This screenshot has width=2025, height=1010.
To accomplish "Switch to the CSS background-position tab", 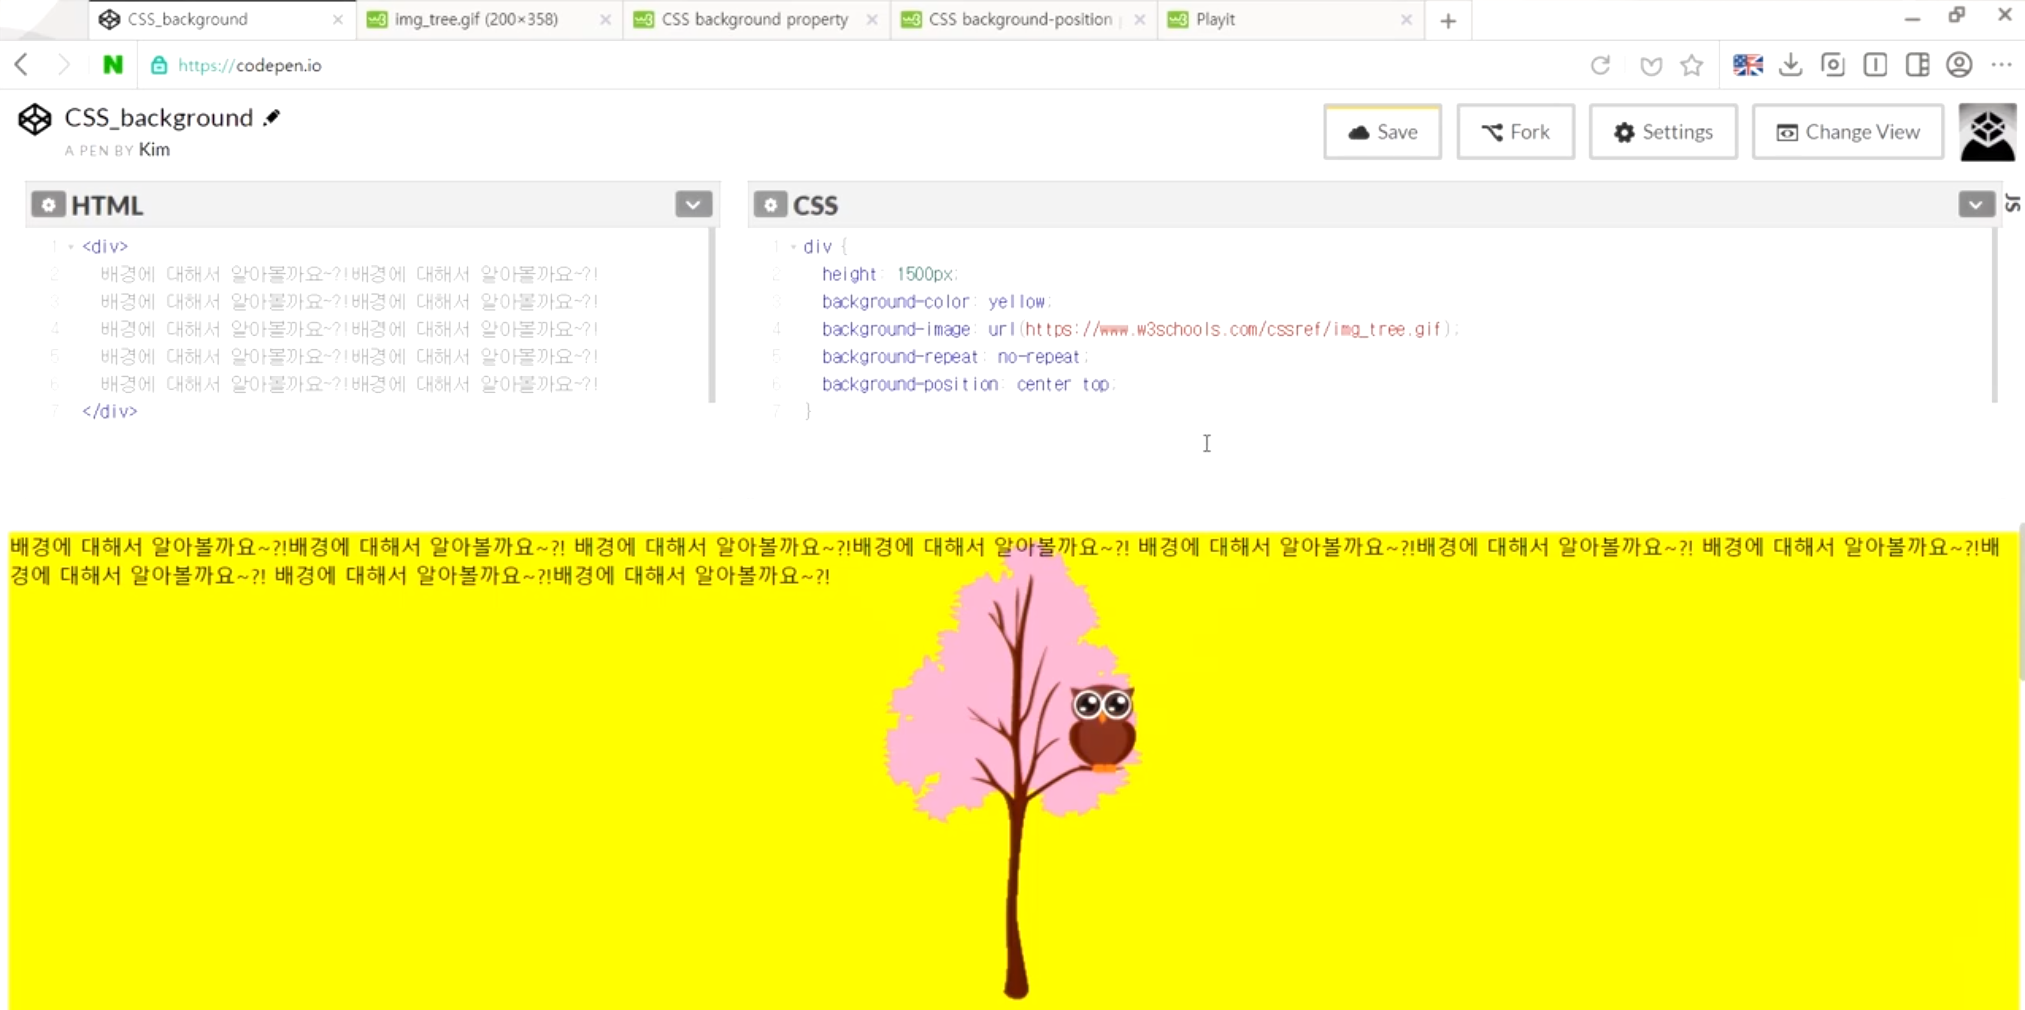I will tap(1019, 20).
